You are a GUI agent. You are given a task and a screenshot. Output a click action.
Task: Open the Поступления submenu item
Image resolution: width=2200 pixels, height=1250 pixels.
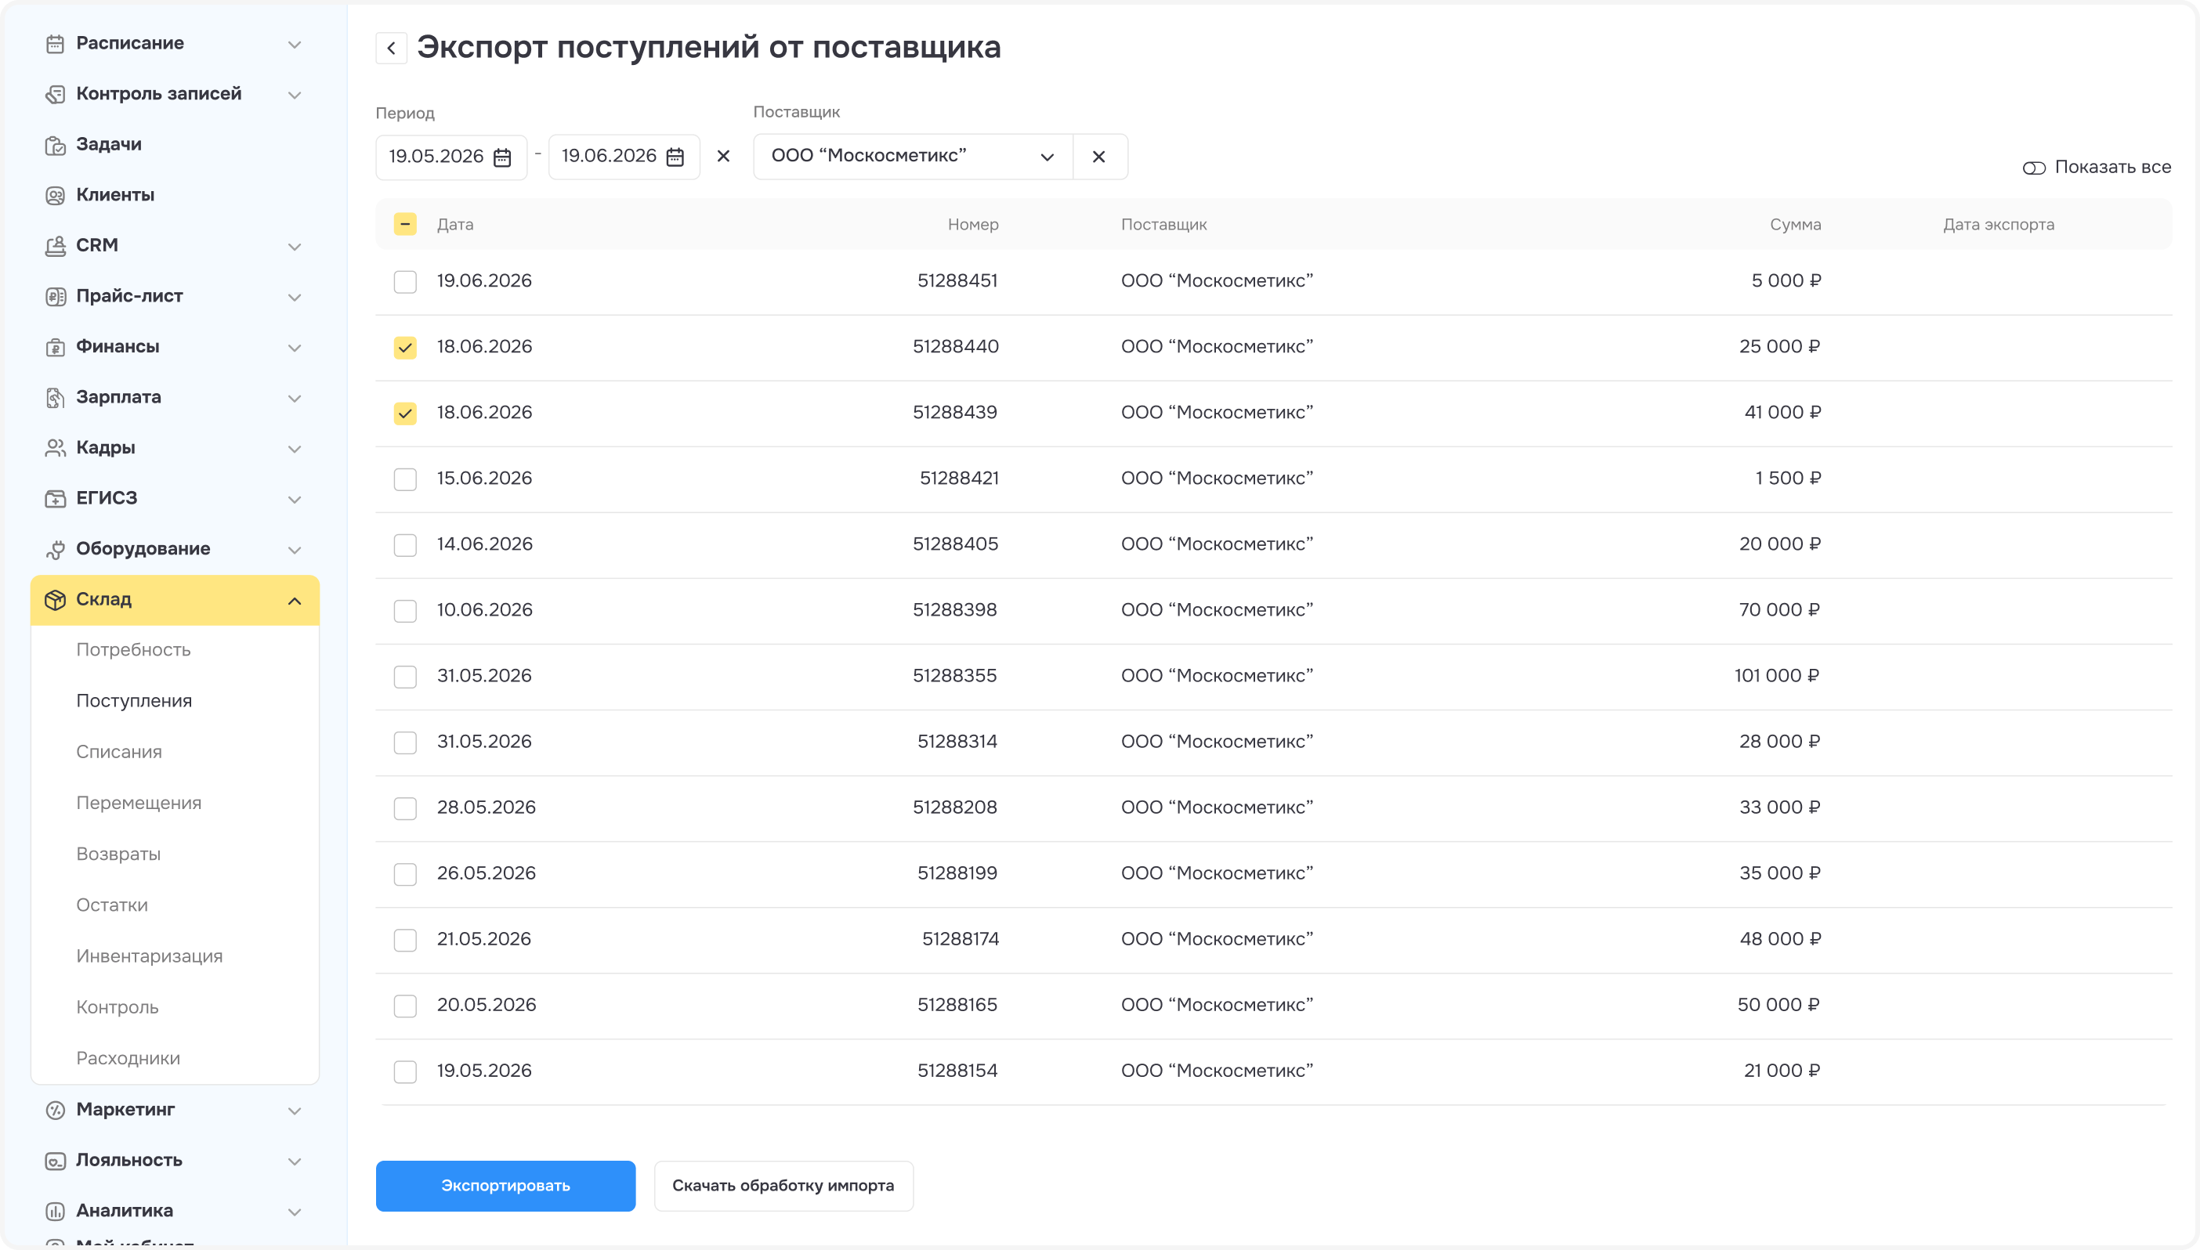134,700
